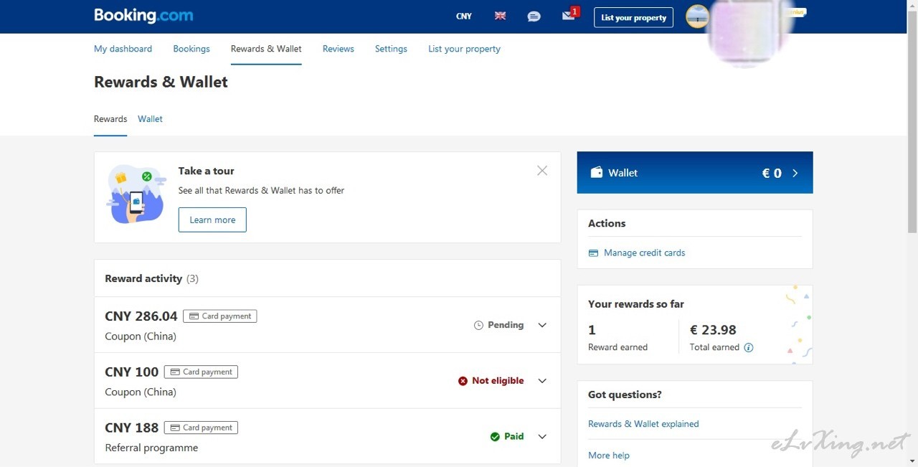Click the Got questions? heading
The height and width of the screenshot is (467, 918).
pyautogui.click(x=625, y=395)
